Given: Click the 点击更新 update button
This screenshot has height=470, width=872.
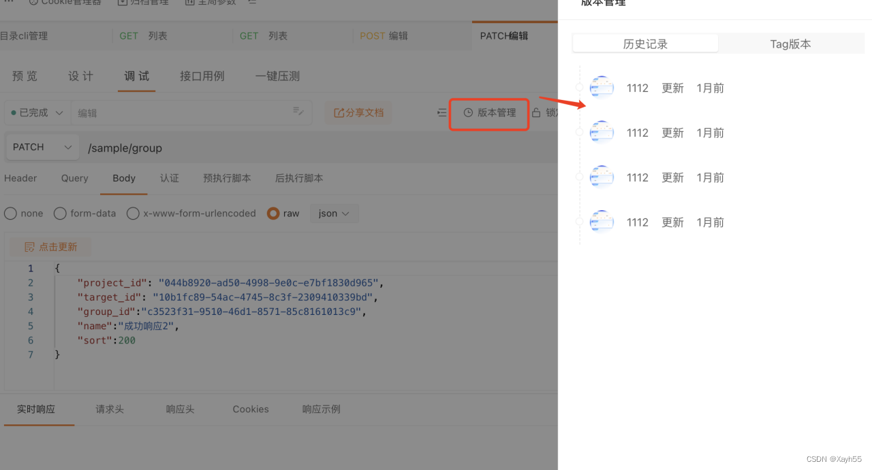Looking at the screenshot, I should pos(50,246).
